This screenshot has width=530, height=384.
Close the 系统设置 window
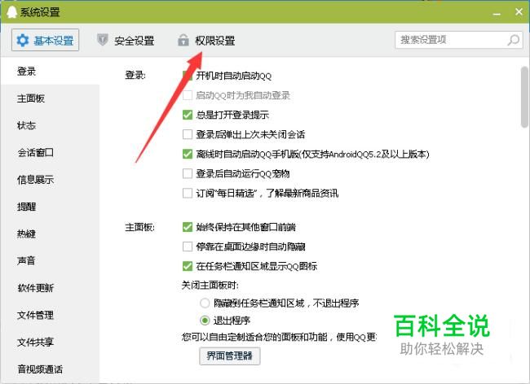[519, 12]
